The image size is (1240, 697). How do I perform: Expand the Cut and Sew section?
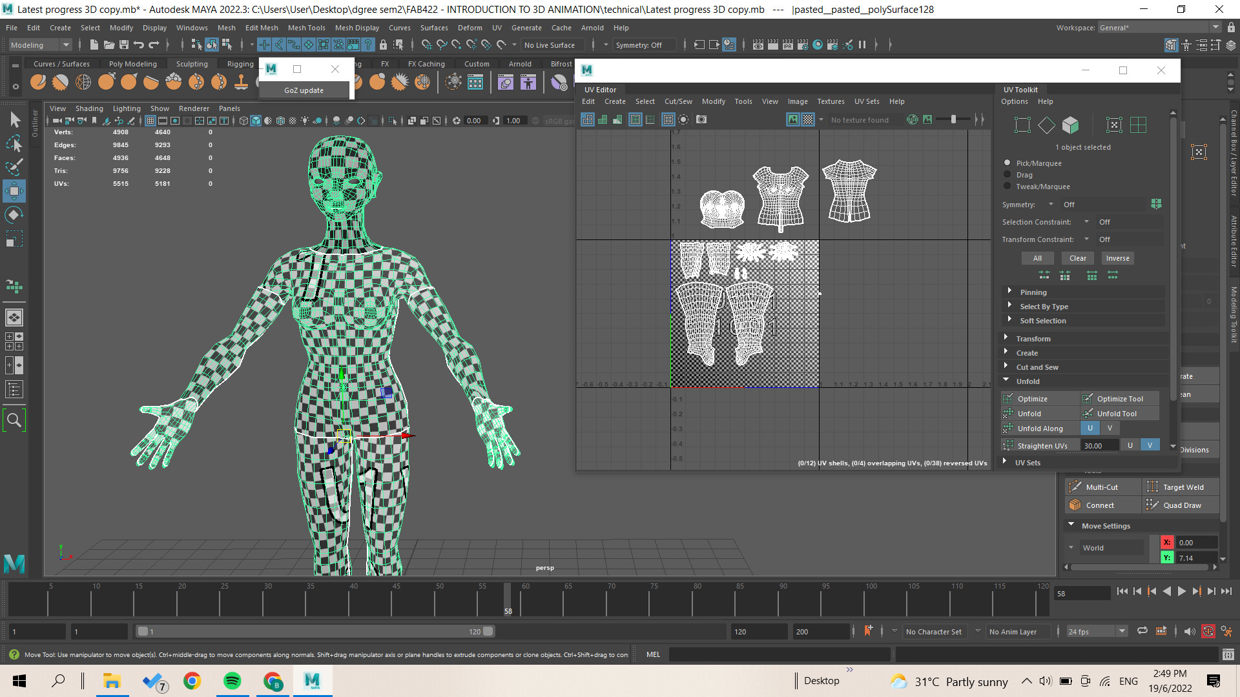pyautogui.click(x=1038, y=367)
